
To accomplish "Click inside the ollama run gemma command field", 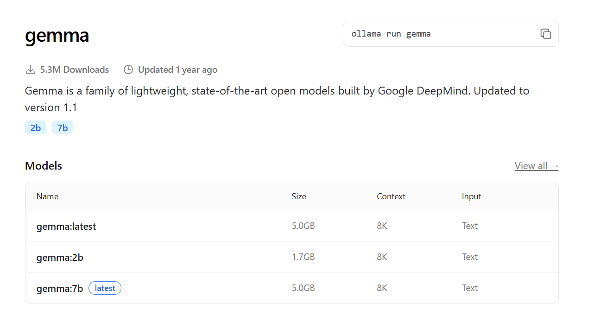I will pyautogui.click(x=438, y=34).
